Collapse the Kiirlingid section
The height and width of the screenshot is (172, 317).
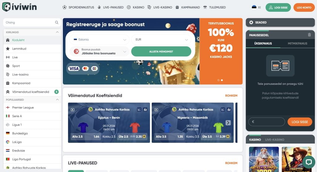(x=57, y=32)
